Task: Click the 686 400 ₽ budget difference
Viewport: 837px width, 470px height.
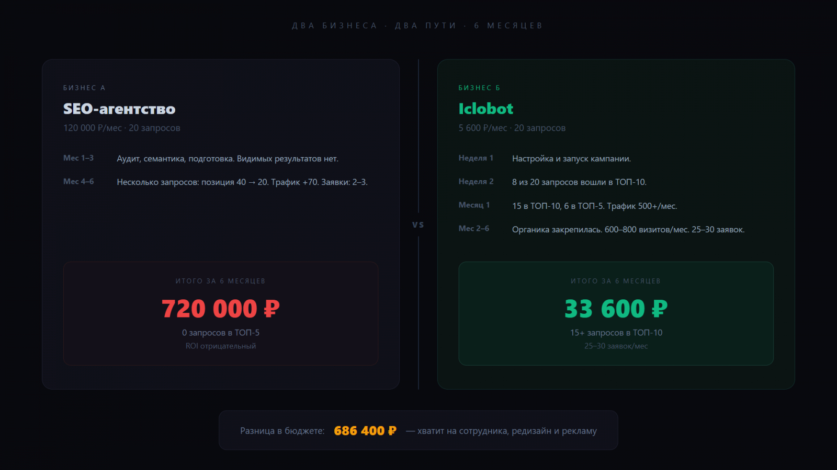Action: 365,431
